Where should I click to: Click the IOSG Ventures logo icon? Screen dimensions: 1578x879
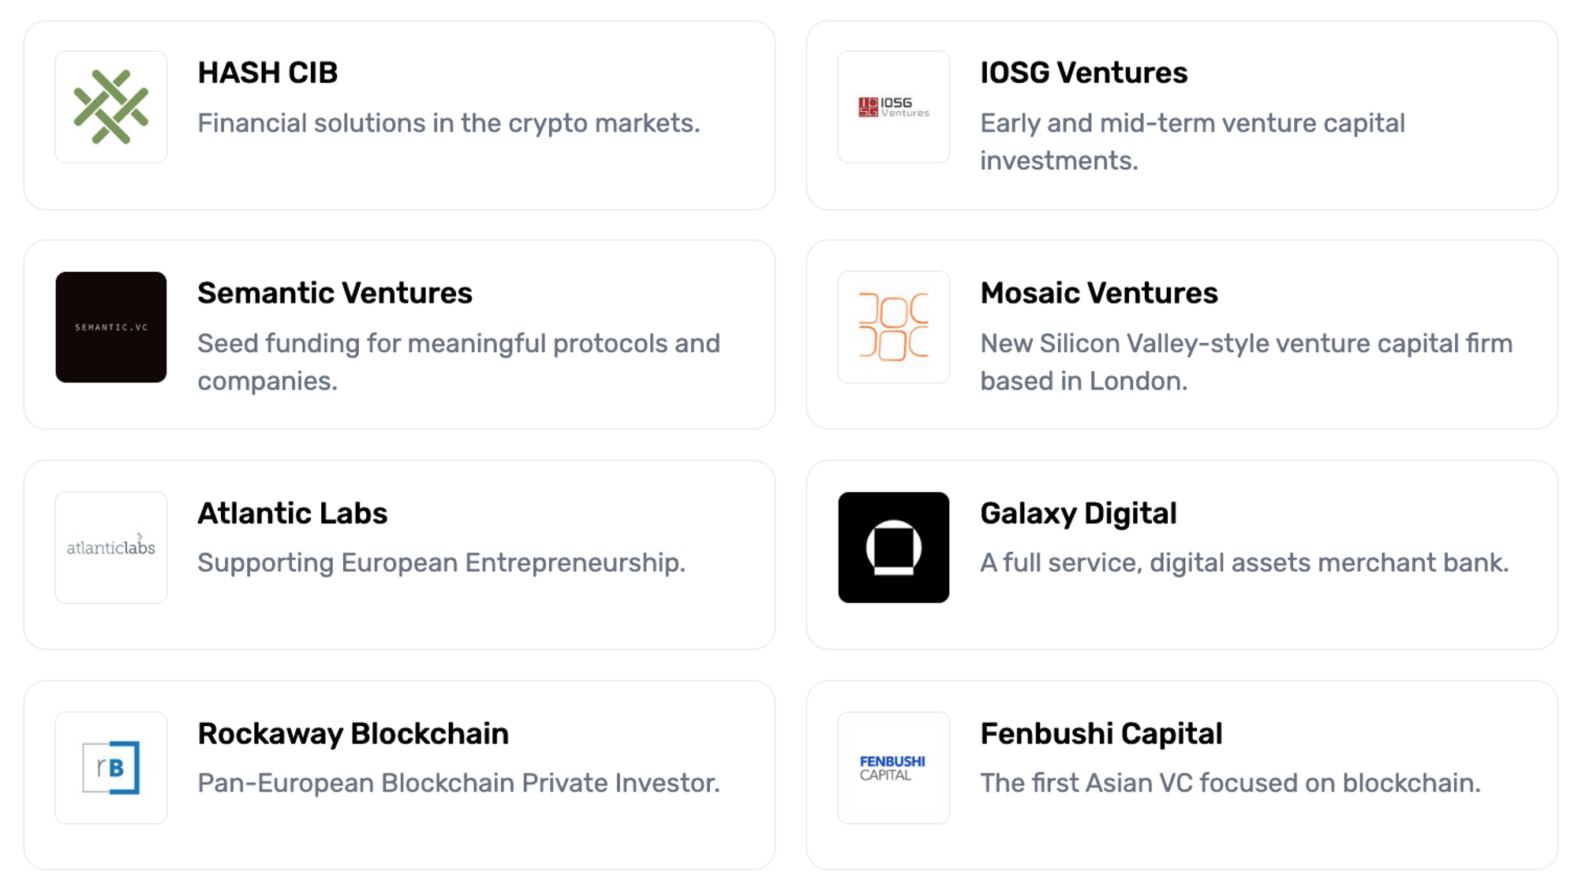(x=893, y=107)
